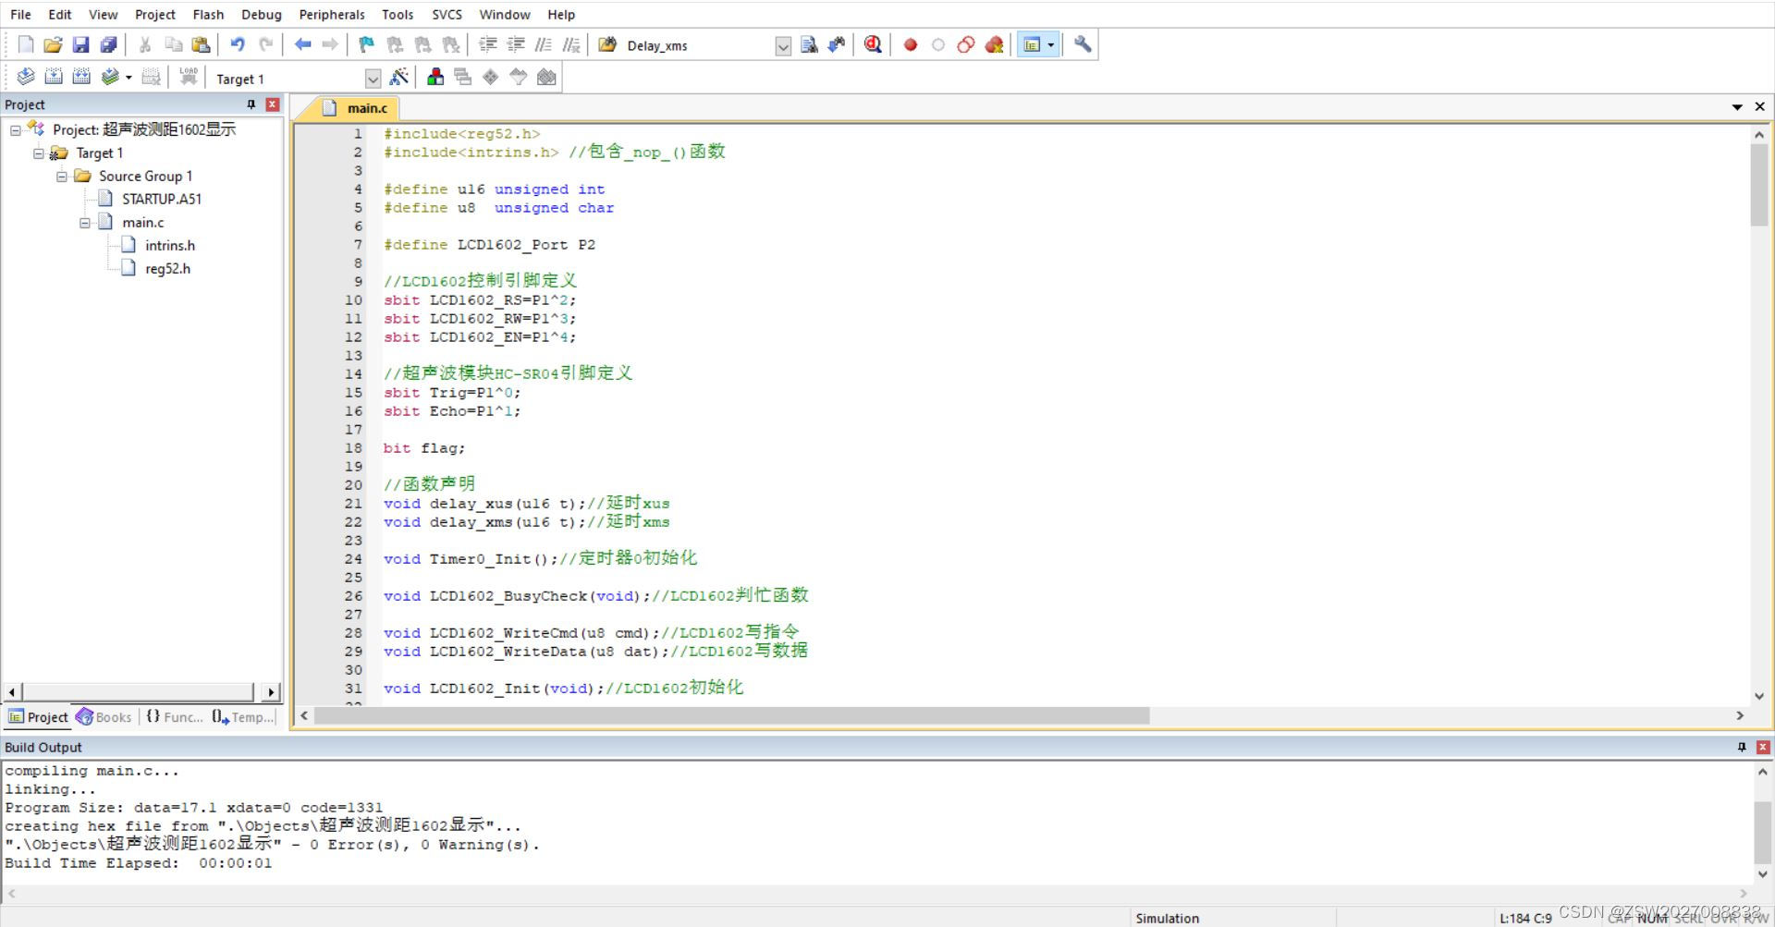This screenshot has width=1775, height=927.
Task: Open the editor tab list dropdown arrow
Action: click(x=1737, y=107)
